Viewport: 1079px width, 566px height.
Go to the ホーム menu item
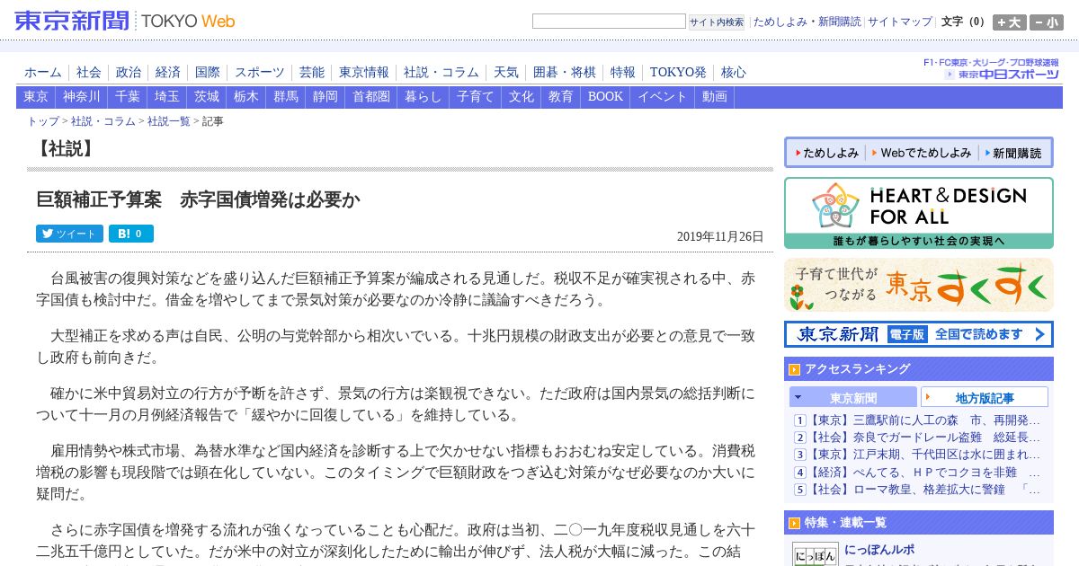pyautogui.click(x=43, y=73)
